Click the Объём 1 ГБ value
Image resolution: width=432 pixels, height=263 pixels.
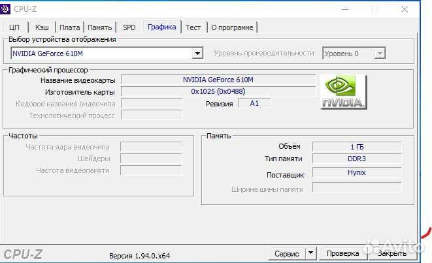click(357, 147)
